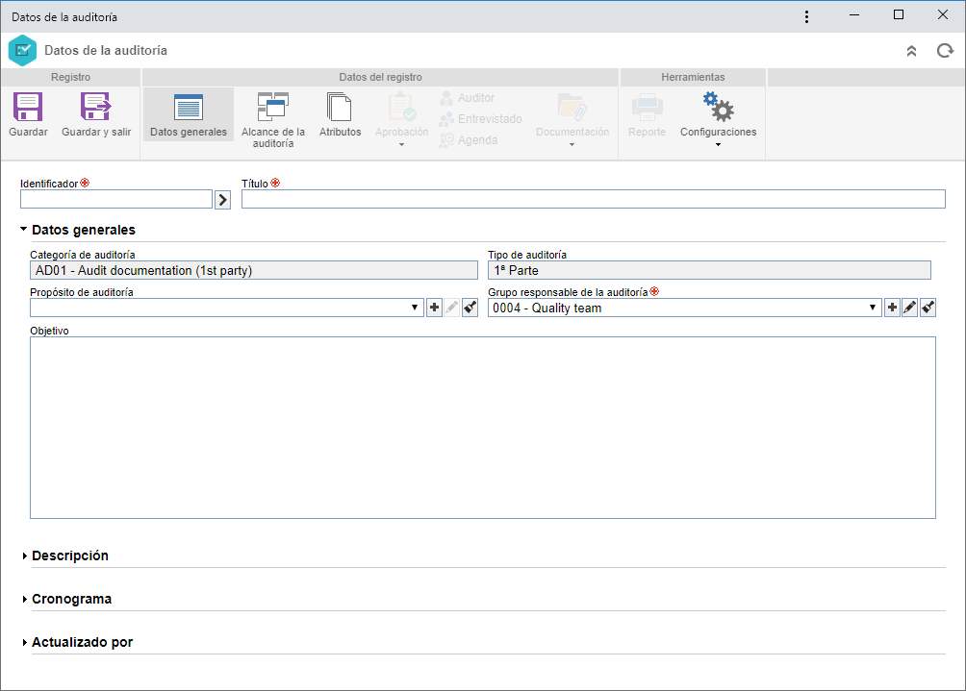The image size is (966, 691).
Task: Expand the Cronograma section
Action: point(24,599)
